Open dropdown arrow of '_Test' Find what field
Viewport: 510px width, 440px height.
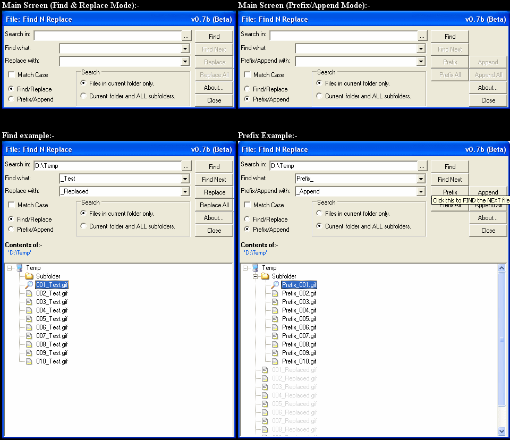coord(185,179)
